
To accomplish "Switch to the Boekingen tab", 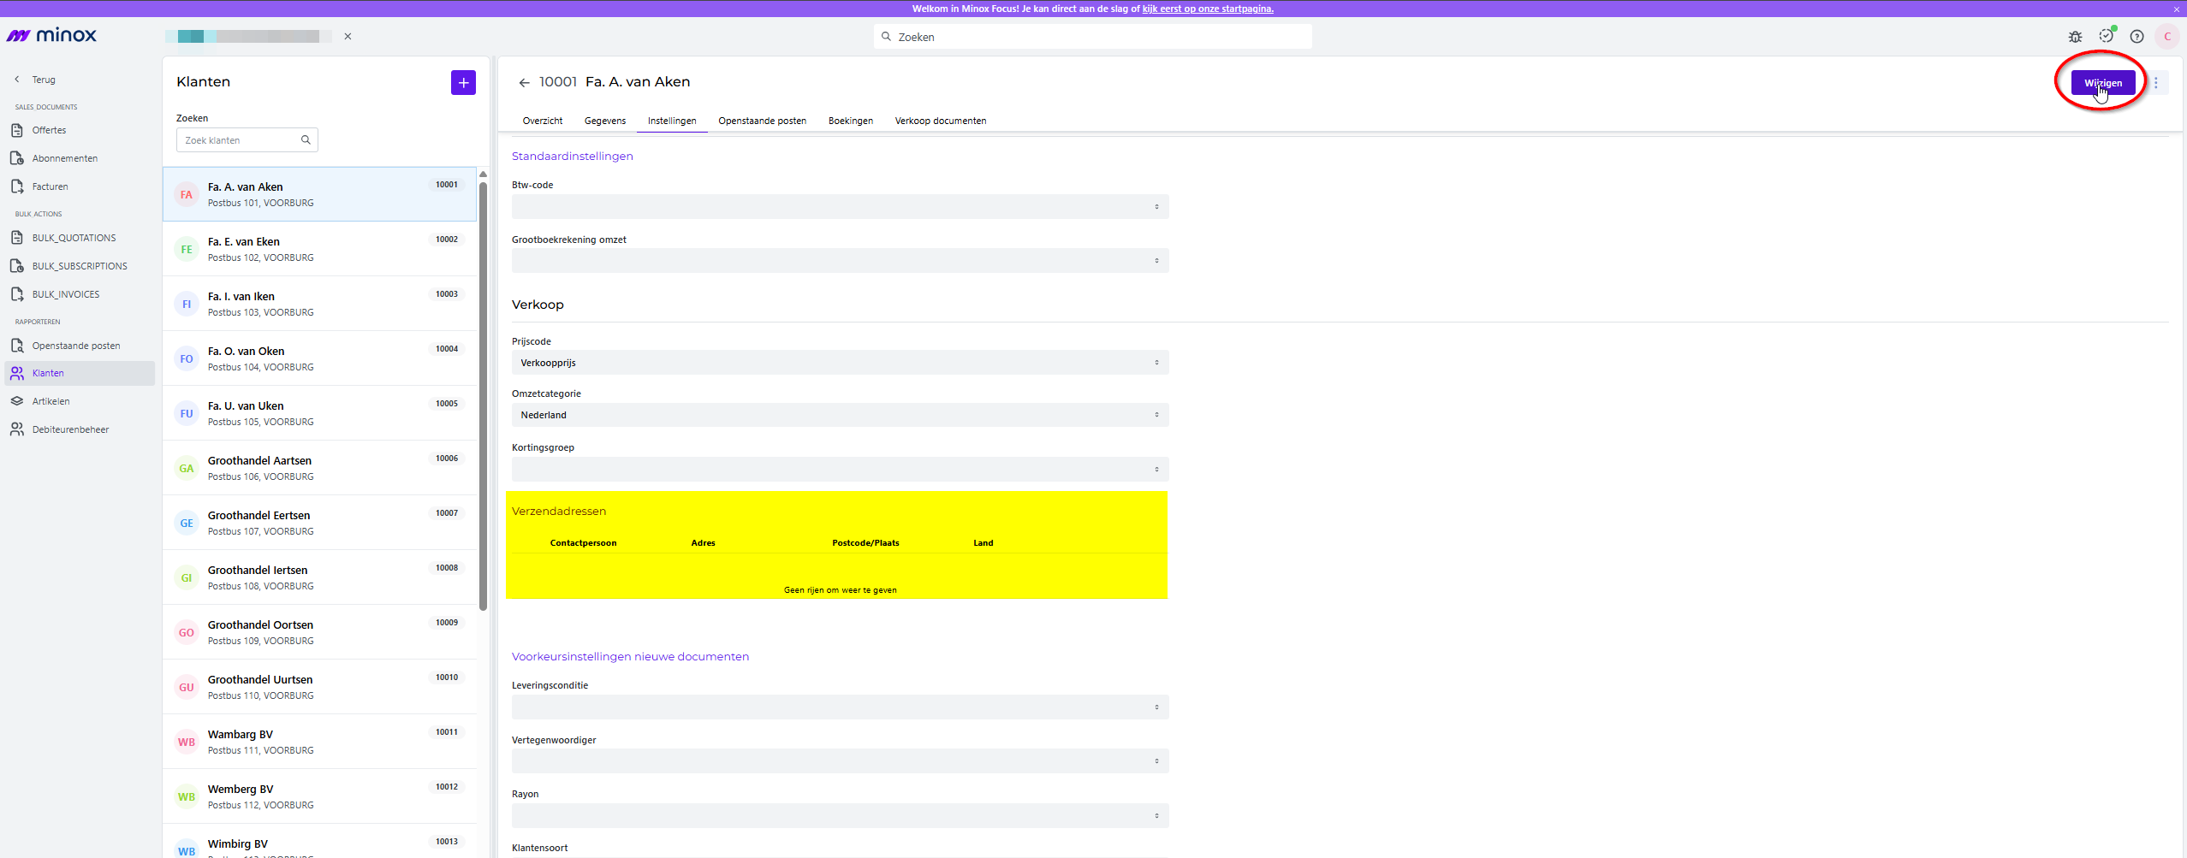I will tap(851, 121).
